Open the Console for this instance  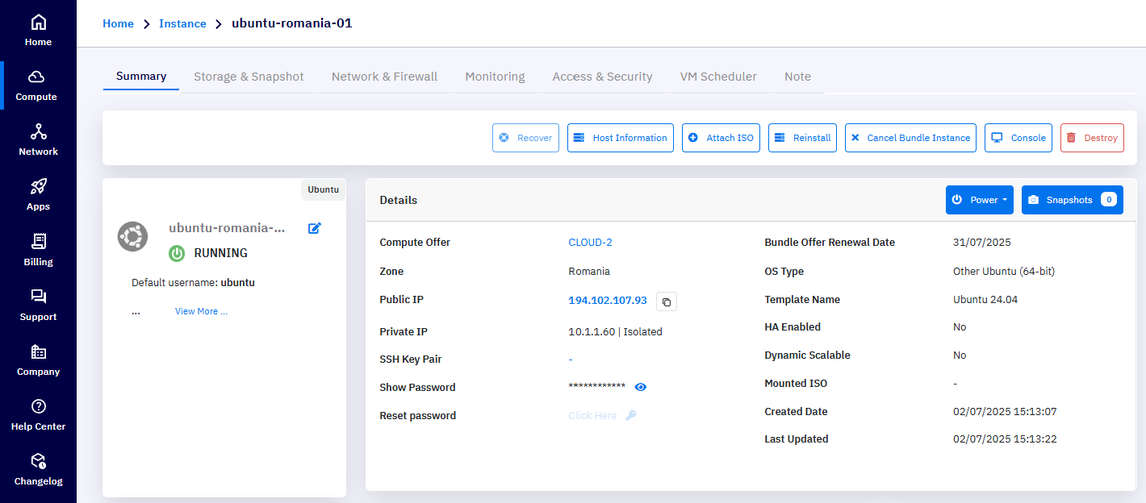click(1018, 137)
